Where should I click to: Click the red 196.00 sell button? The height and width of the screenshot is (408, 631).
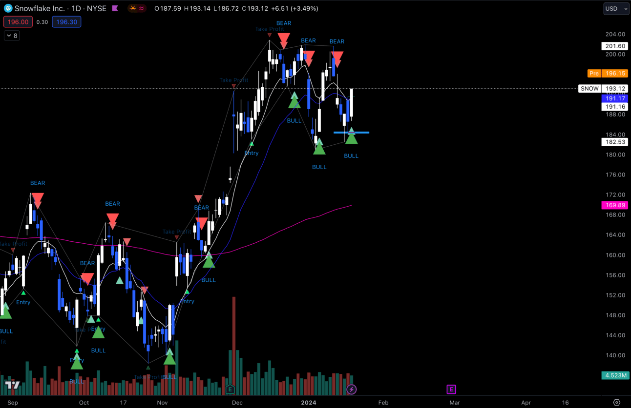point(18,22)
